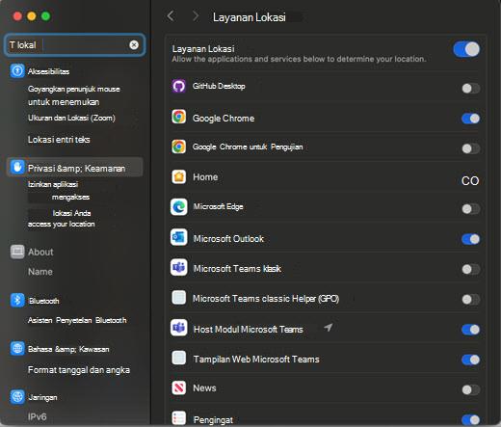Enable location for Teams classic Helper (GPO)
The height and width of the screenshot is (427, 501).
[x=471, y=300]
